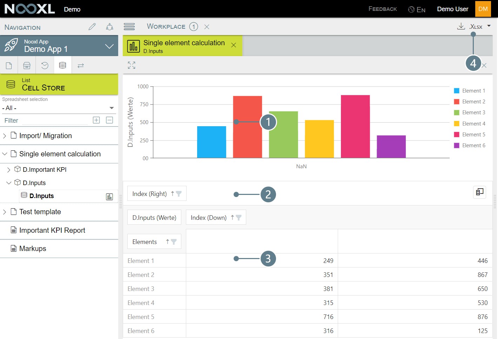This screenshot has width=498, height=339.
Task: Collapse the Single element calculation node
Action: (5, 154)
